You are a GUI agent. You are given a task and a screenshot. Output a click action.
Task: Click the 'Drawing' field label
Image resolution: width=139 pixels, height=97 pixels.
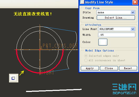pyautogui.click(x=88, y=18)
